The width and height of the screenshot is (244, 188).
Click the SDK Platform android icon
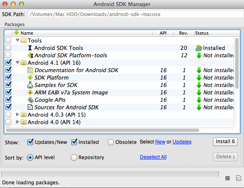(x=30, y=78)
